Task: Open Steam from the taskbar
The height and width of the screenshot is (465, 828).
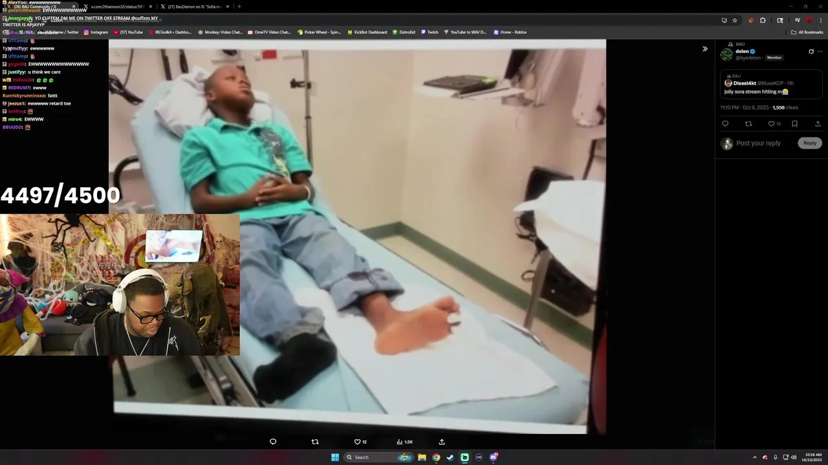Action: 450,457
